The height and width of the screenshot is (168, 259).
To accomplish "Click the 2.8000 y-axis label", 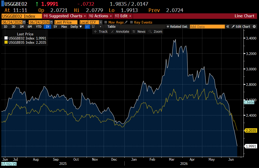I will (x=251, y=85).
